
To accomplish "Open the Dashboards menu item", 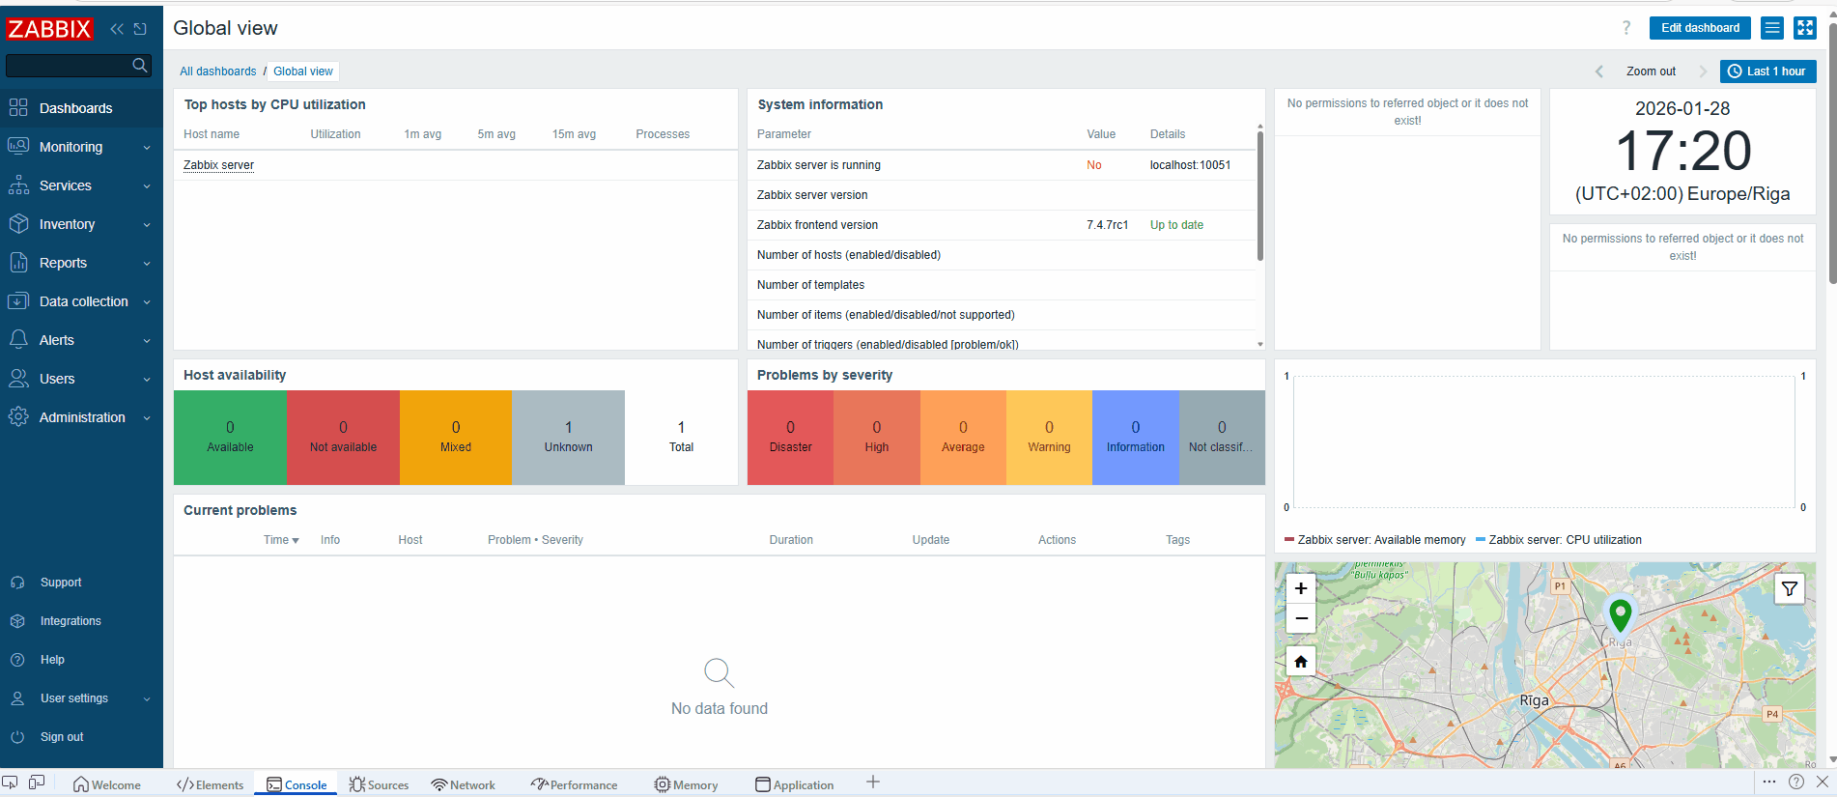I will pyautogui.click(x=75, y=108).
